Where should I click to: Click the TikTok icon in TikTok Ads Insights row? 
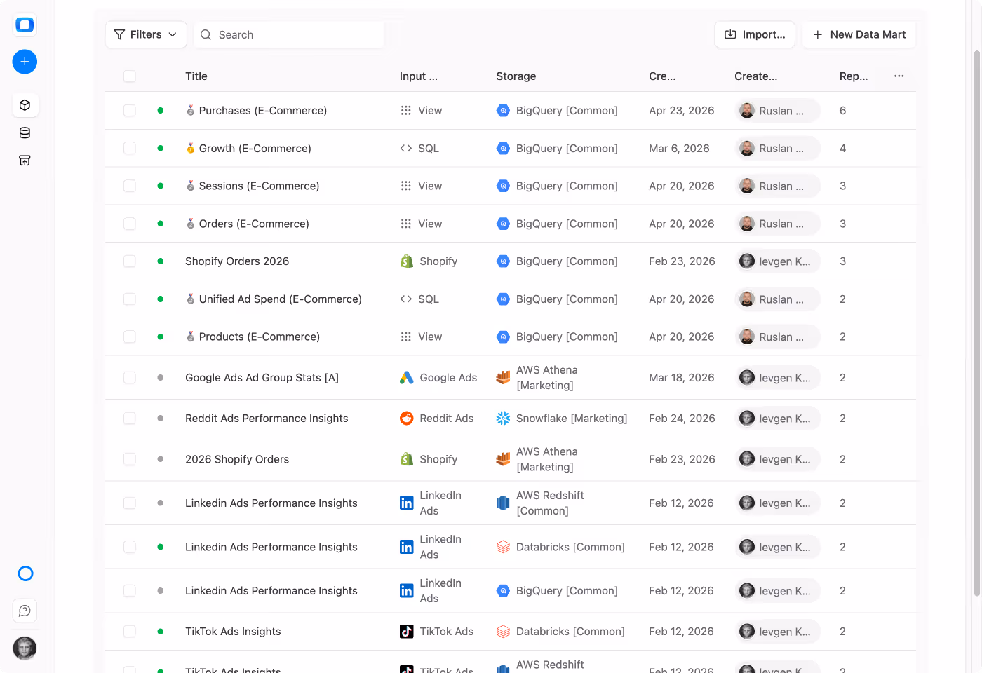(407, 632)
